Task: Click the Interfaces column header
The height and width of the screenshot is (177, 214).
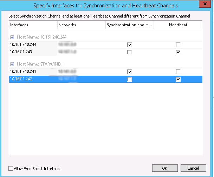Action: pyautogui.click(x=33, y=25)
